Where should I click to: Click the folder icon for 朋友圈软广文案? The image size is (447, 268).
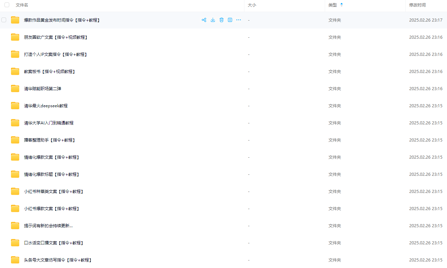pyautogui.click(x=15, y=37)
